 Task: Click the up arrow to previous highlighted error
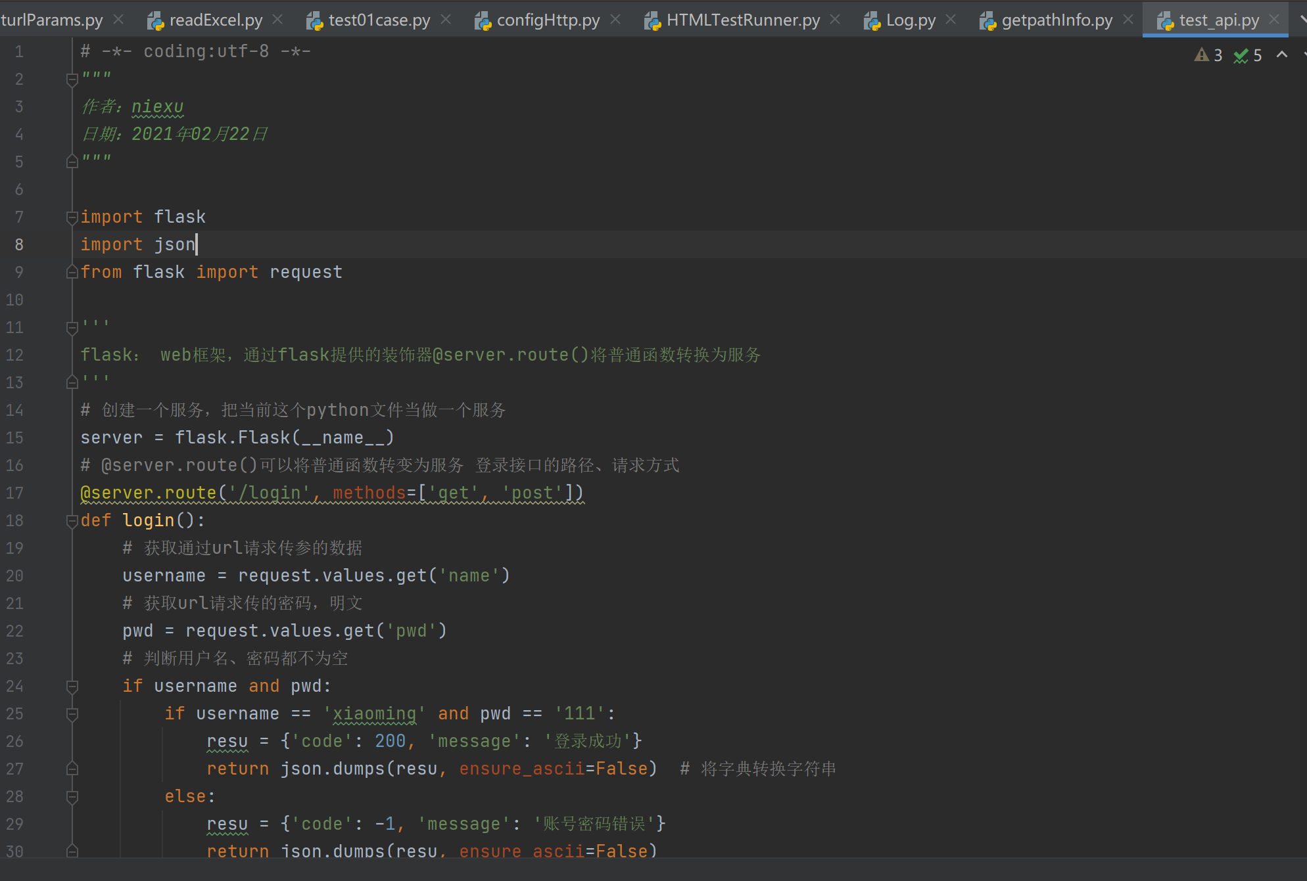point(1282,55)
